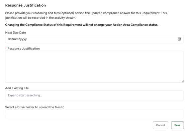Click the Response Justification dialog heading
Image resolution: width=189 pixels, height=131 pixels.
pyautogui.click(x=25, y=5)
